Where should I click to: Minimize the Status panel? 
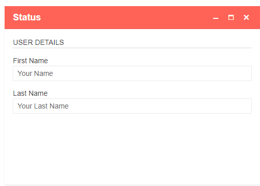coord(216,18)
